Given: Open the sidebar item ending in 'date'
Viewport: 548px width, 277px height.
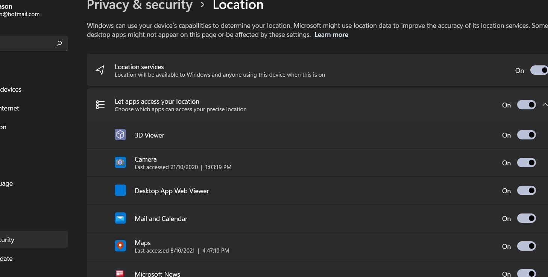Looking at the screenshot, I should click(6, 259).
